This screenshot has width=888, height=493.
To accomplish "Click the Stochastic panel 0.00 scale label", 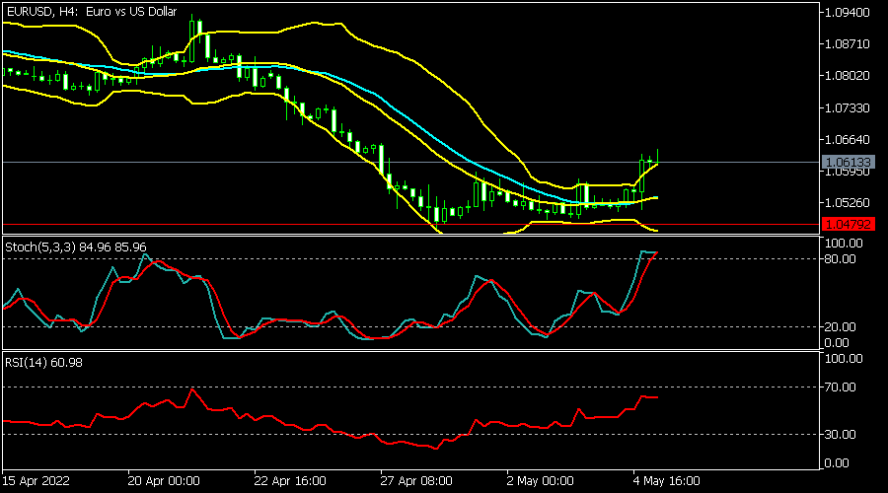I will tap(837, 343).
